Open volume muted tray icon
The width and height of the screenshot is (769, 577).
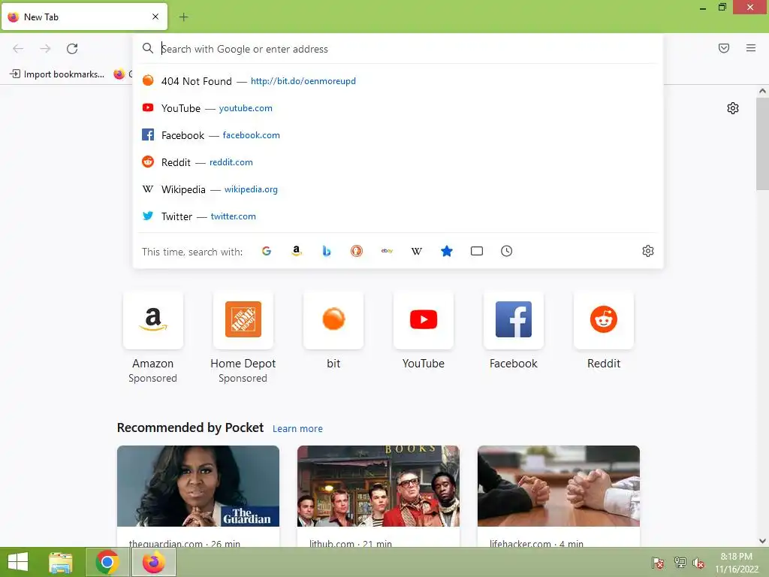698,563
